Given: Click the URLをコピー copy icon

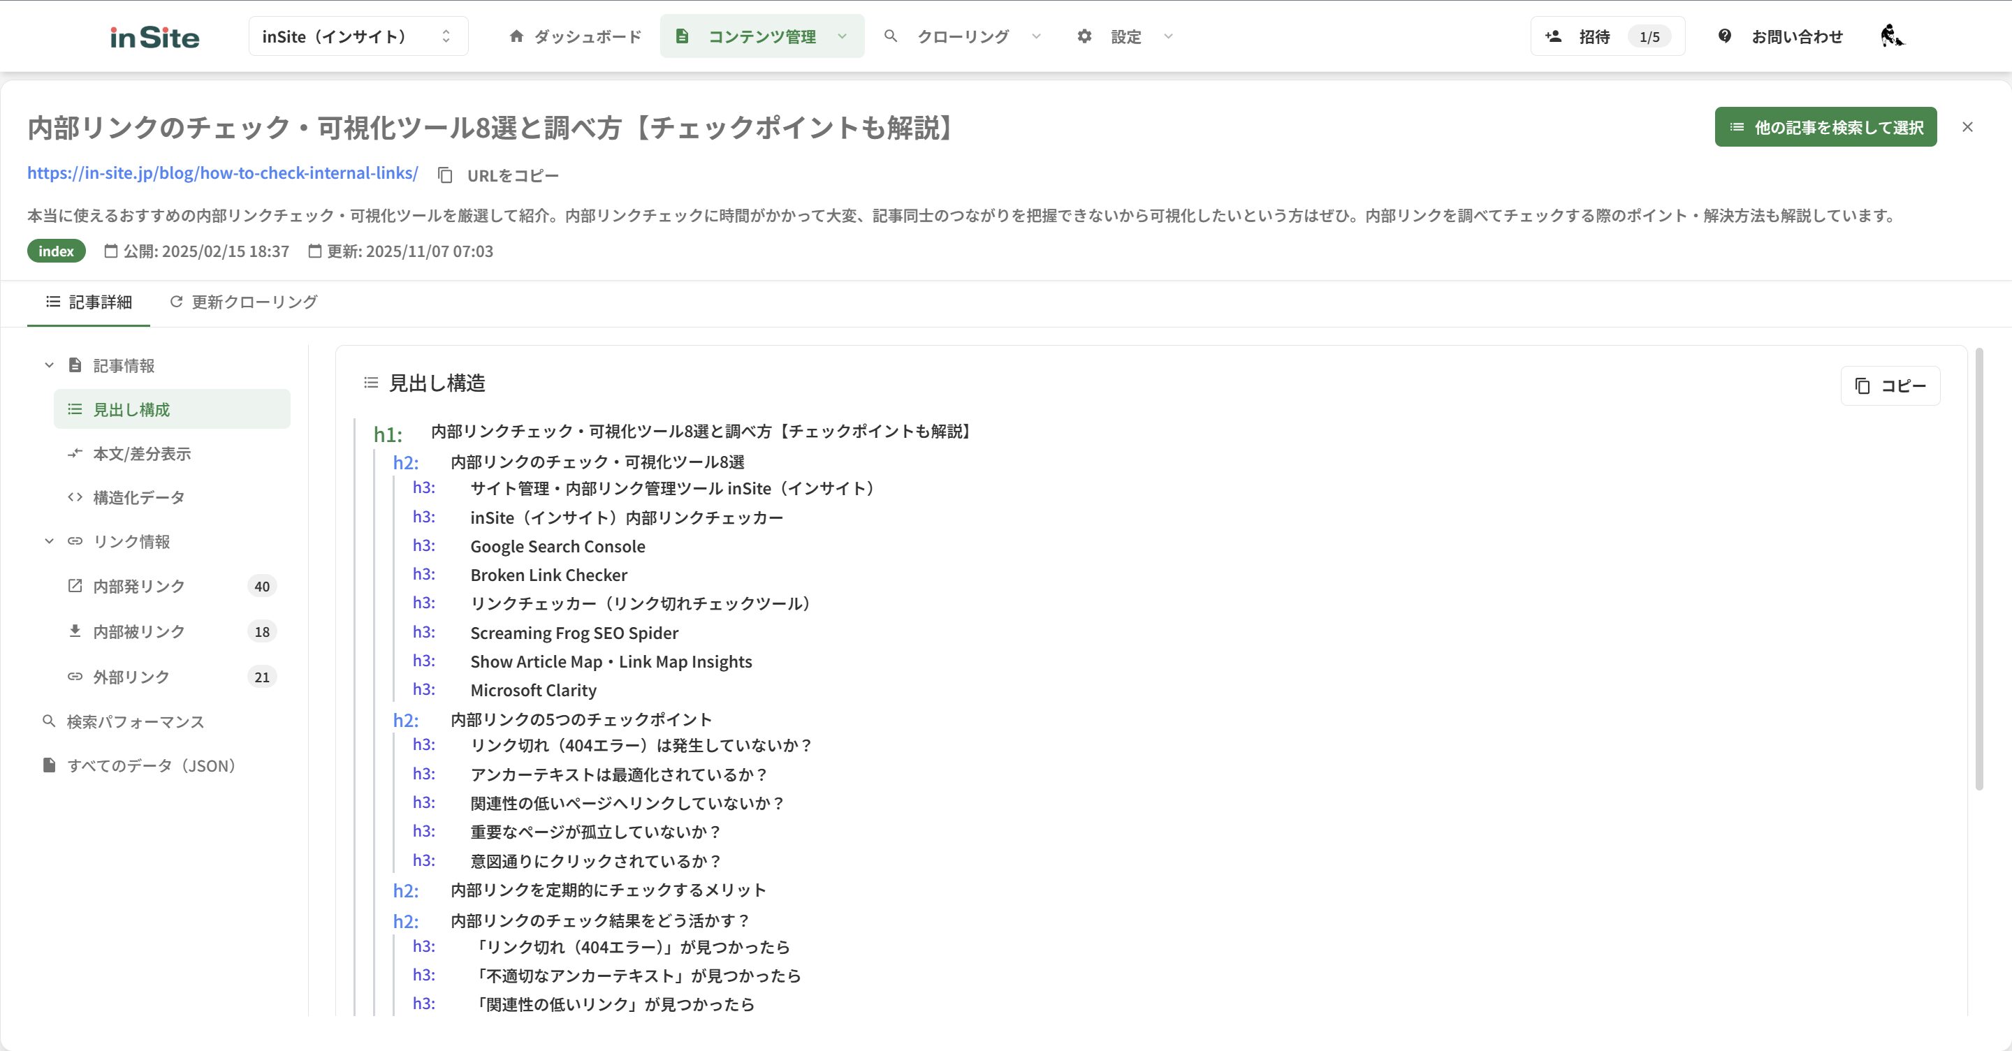Looking at the screenshot, I should [445, 176].
